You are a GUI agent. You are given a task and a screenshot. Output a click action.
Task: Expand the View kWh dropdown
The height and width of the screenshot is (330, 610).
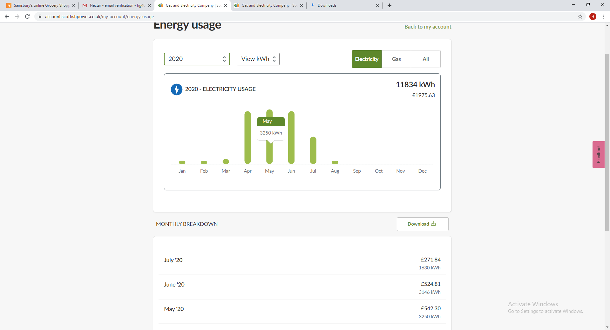coord(258,59)
